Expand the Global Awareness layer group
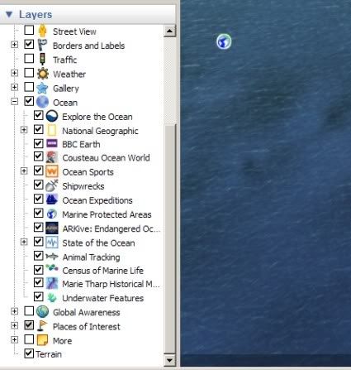This screenshot has height=370, width=351. (14, 311)
